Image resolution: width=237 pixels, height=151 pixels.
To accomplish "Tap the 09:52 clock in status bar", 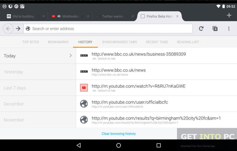I will (x=231, y=7).
